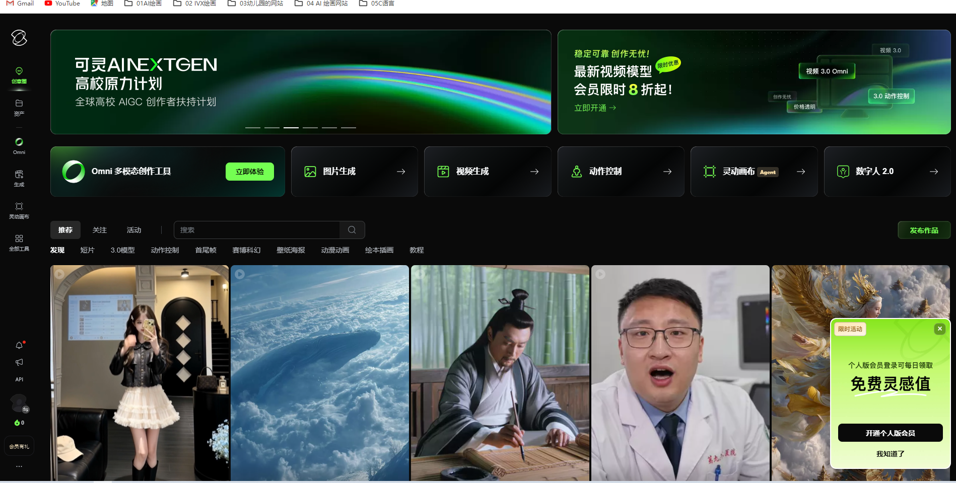Select the 发现 category
The image size is (956, 483).
(57, 250)
